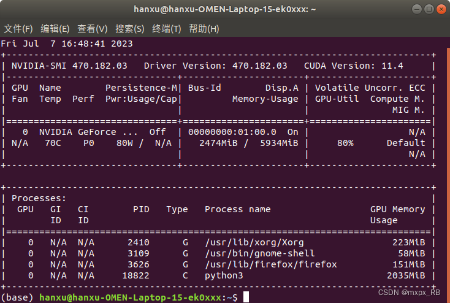The image size is (450, 303).
Task: Click the '58MiB' memory usage
Action: [411, 253]
